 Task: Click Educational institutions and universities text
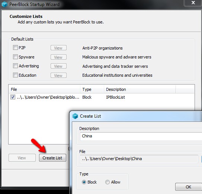117,75
